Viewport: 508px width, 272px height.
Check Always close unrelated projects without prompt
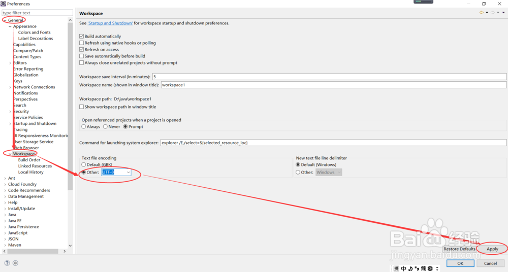coord(82,63)
